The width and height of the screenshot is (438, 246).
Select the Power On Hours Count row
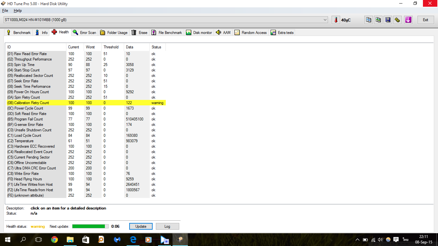[86, 92]
